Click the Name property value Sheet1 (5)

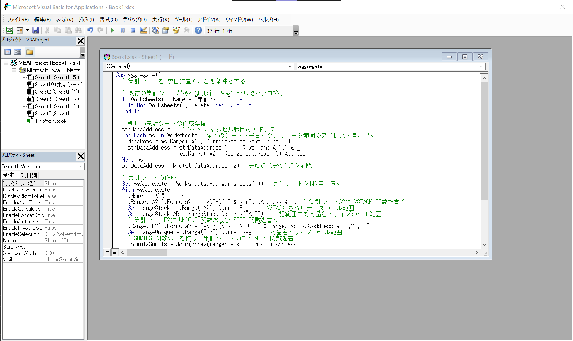64,240
